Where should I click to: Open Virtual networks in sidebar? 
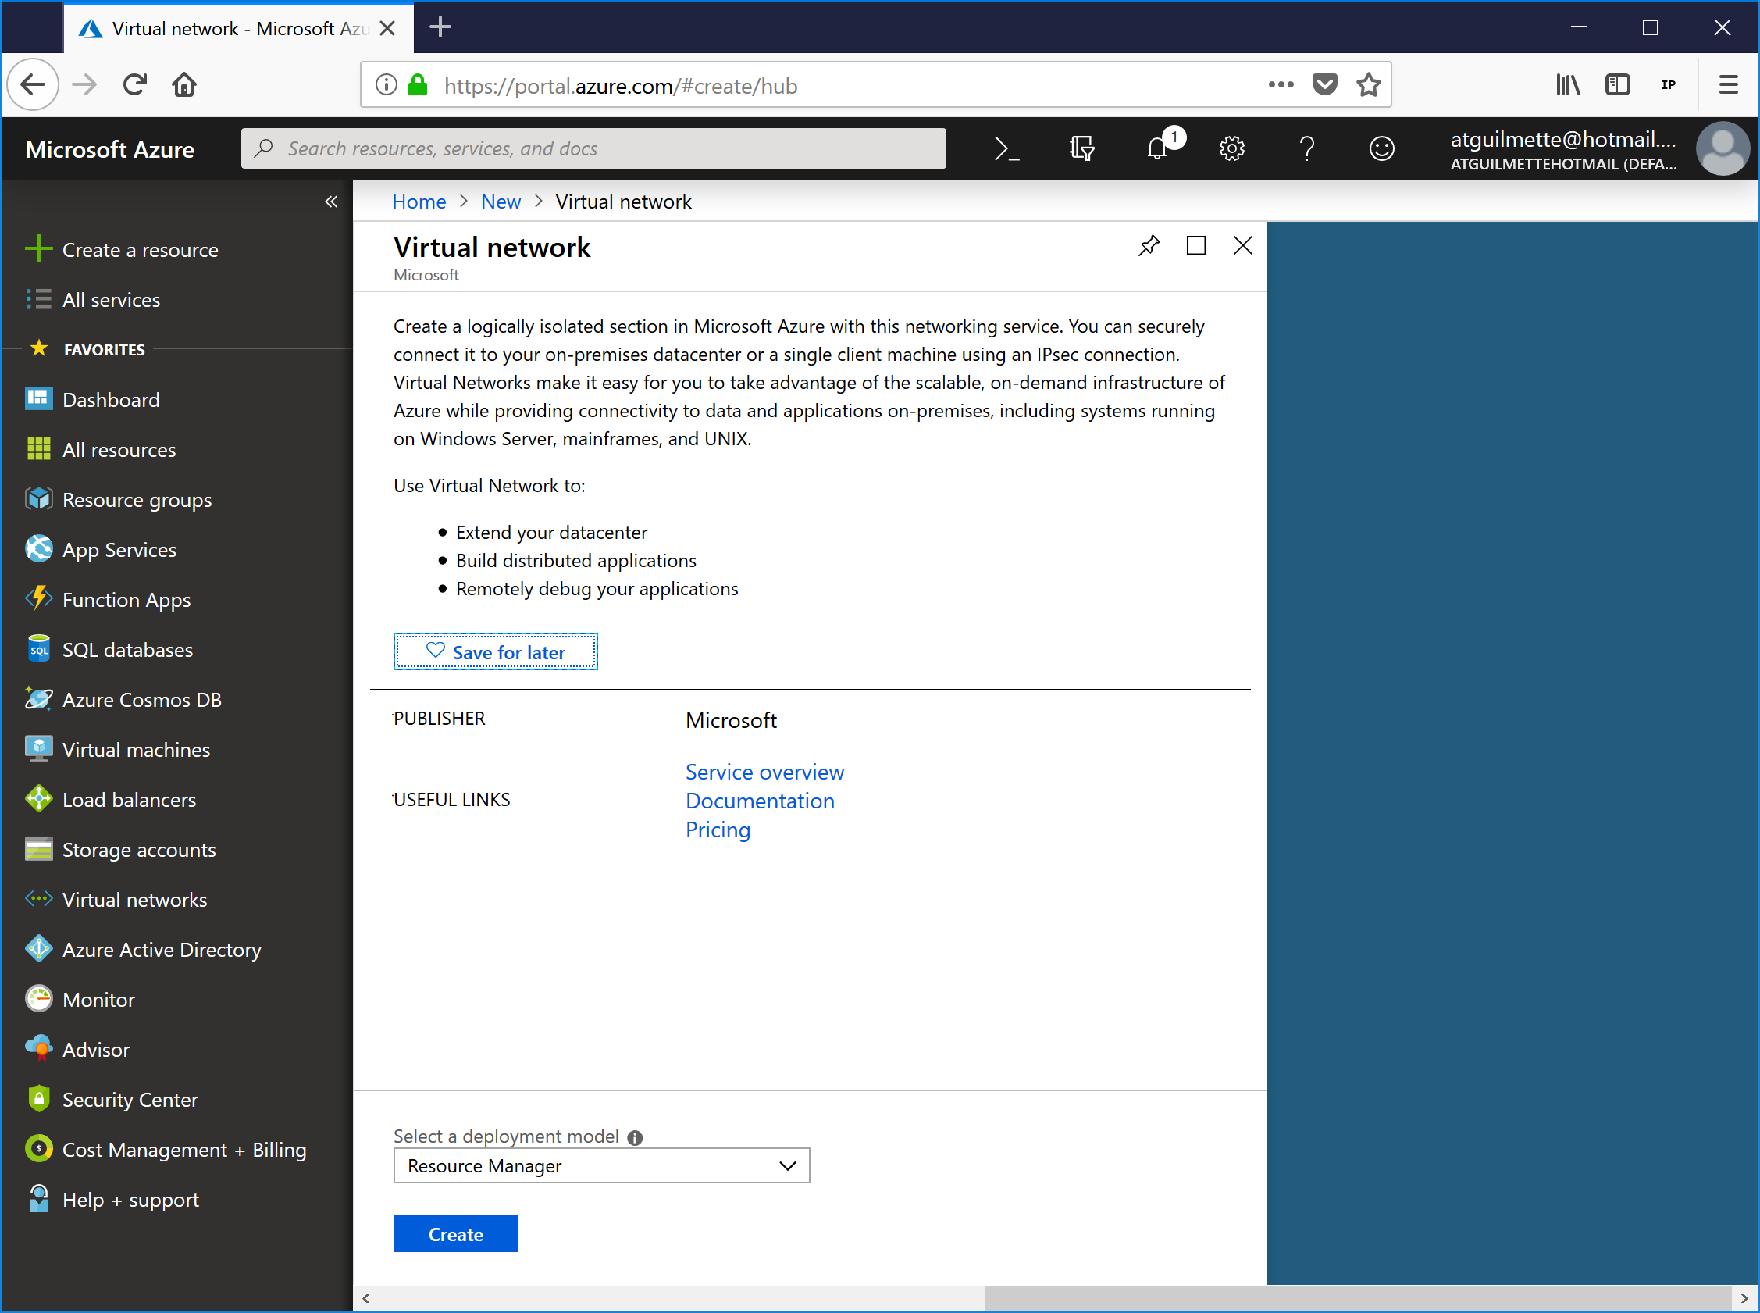click(134, 900)
